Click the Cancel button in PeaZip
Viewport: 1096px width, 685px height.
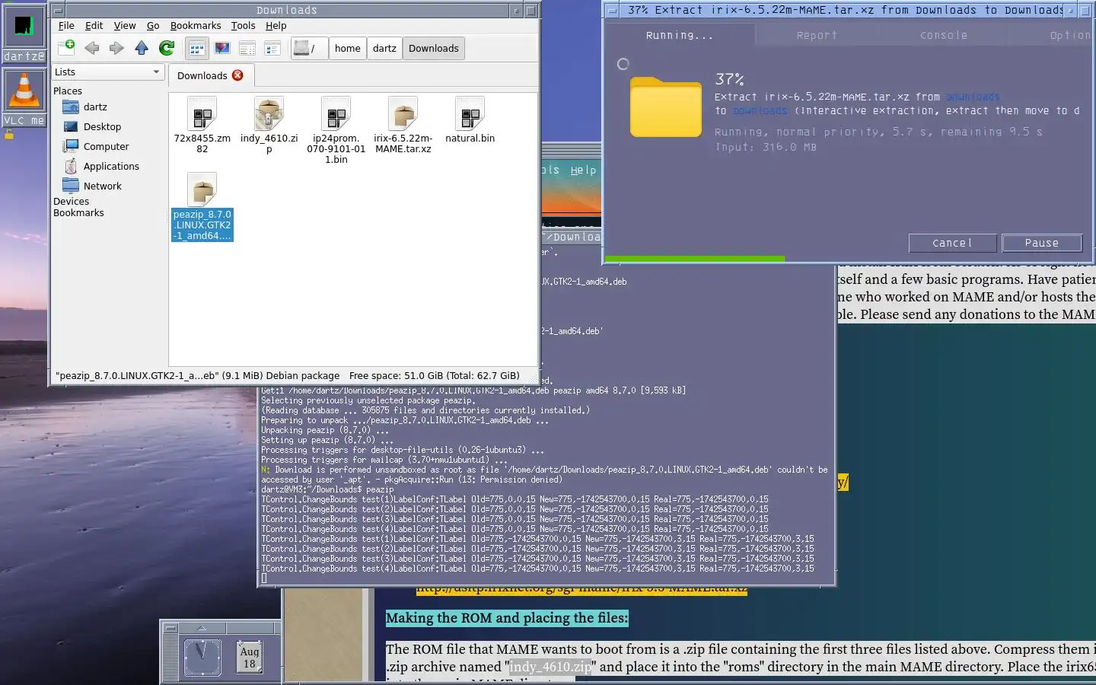click(x=952, y=243)
